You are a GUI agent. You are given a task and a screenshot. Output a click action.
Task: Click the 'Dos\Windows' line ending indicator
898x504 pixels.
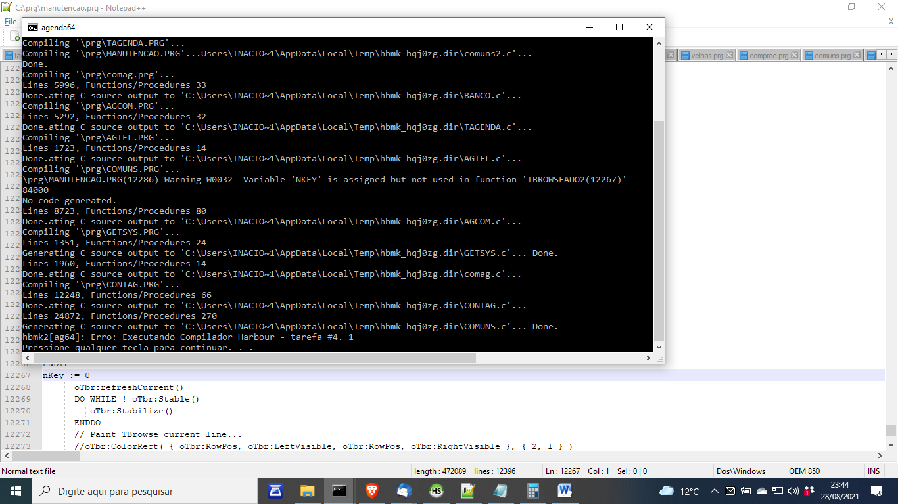[x=740, y=471]
